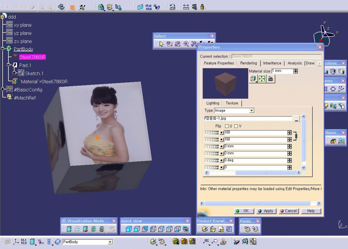Screen dimensions: 348x249
Task: Click the What's This help pointer icon
Action: [x=157, y=7]
